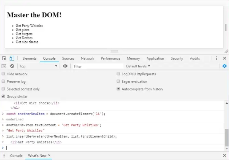Open console settings gear icon
The width and height of the screenshot is (229, 160).
coord(224,66)
